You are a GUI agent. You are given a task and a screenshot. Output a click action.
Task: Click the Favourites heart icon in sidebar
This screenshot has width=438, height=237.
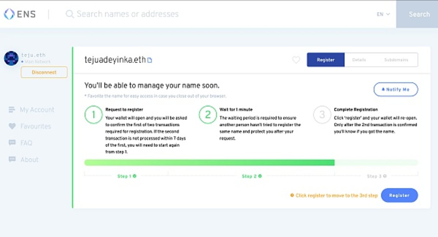click(x=12, y=126)
